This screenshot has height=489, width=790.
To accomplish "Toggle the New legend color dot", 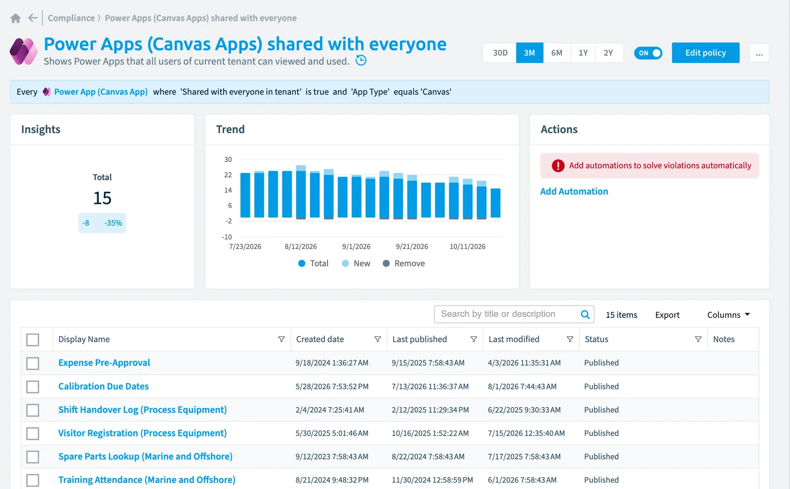I will 346,263.
